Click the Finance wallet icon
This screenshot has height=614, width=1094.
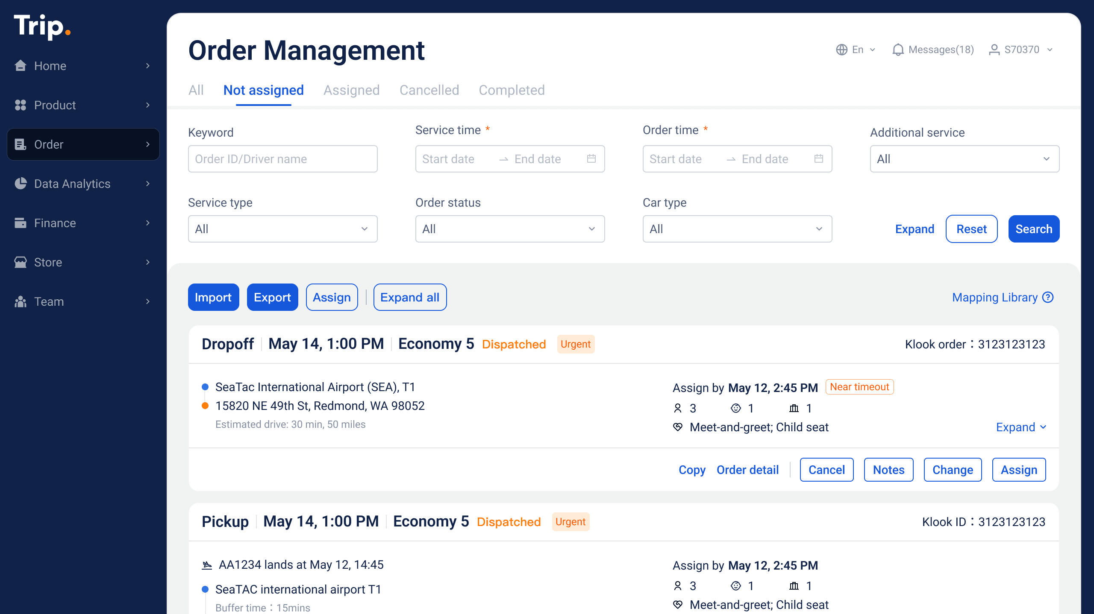point(20,223)
